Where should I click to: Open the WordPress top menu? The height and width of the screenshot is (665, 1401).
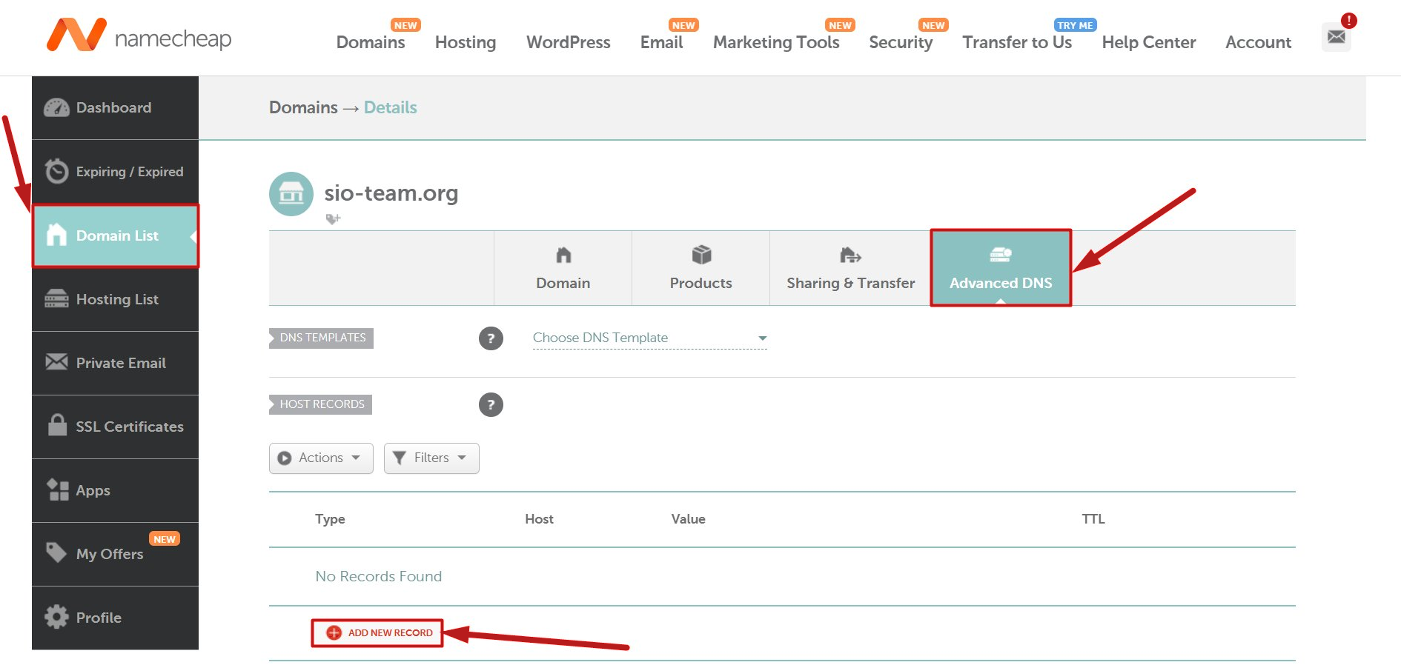coord(569,42)
